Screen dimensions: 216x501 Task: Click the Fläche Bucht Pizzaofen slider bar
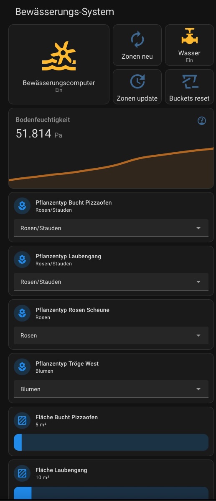111,442
